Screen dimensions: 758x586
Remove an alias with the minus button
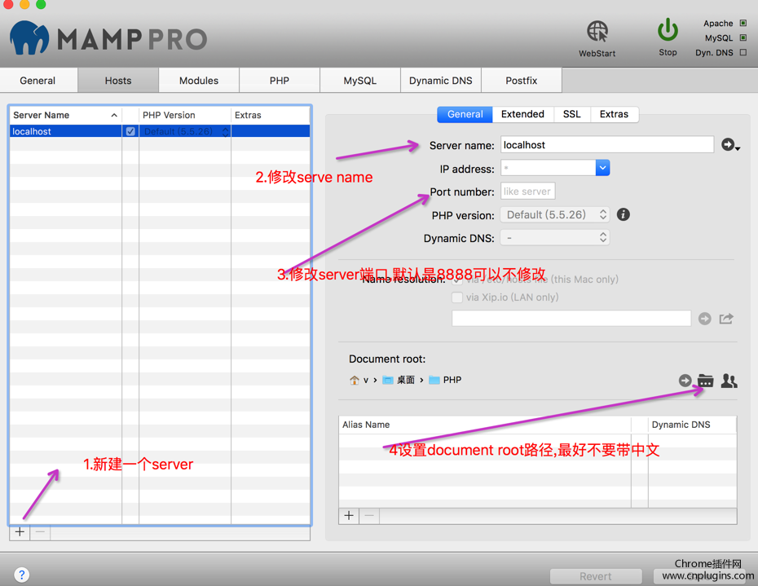pyautogui.click(x=369, y=516)
